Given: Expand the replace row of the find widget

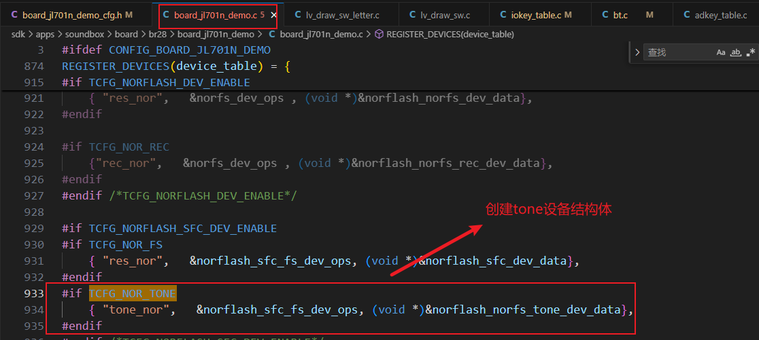Looking at the screenshot, I should [637, 52].
